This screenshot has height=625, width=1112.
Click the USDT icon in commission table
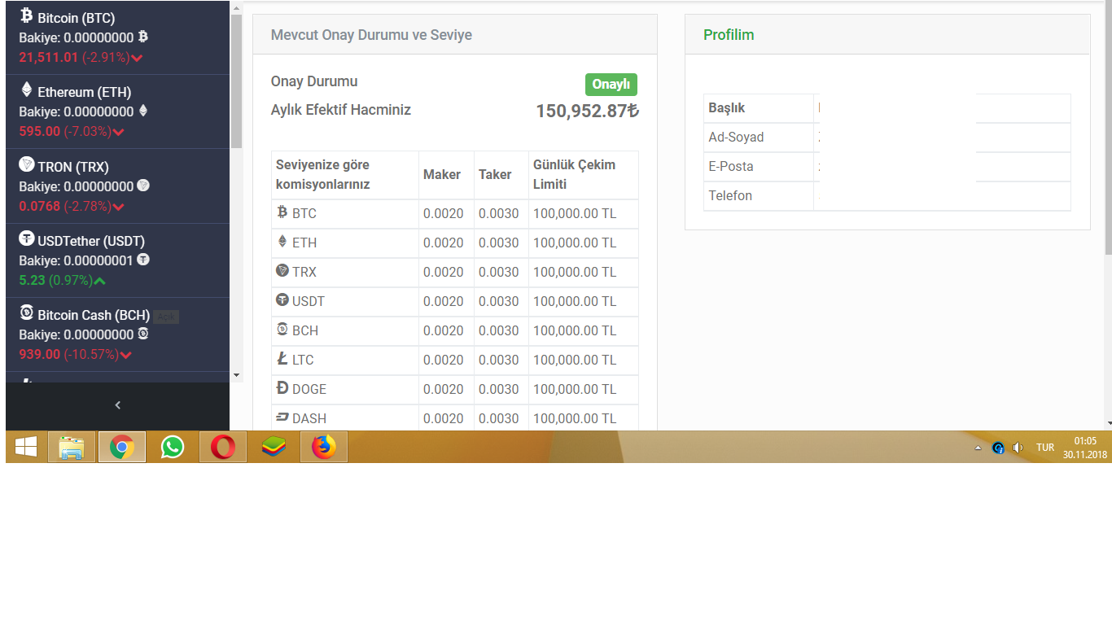tap(282, 299)
